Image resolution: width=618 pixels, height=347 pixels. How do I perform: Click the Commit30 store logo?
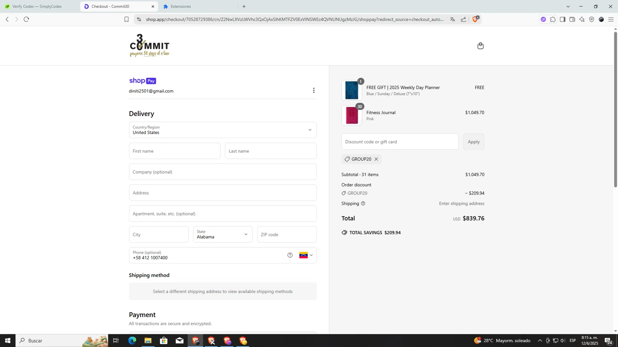[x=150, y=46]
